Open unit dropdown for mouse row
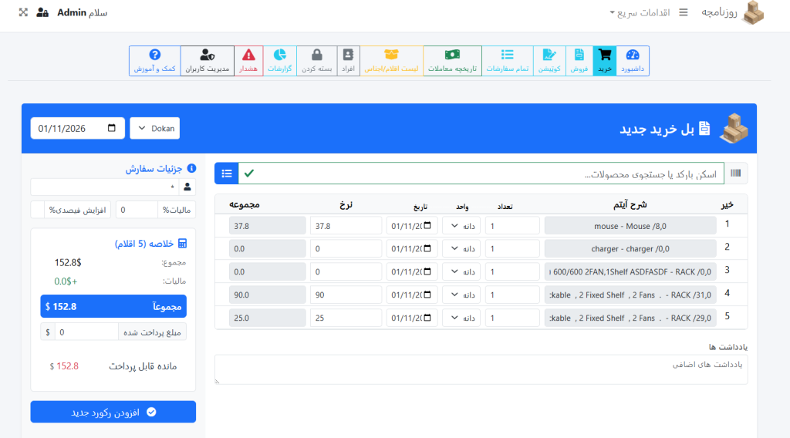This screenshot has height=438, width=790. pos(461,225)
